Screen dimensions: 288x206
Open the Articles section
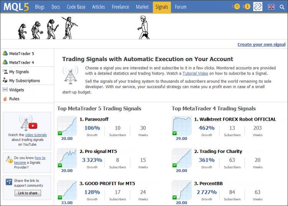tap(99, 7)
